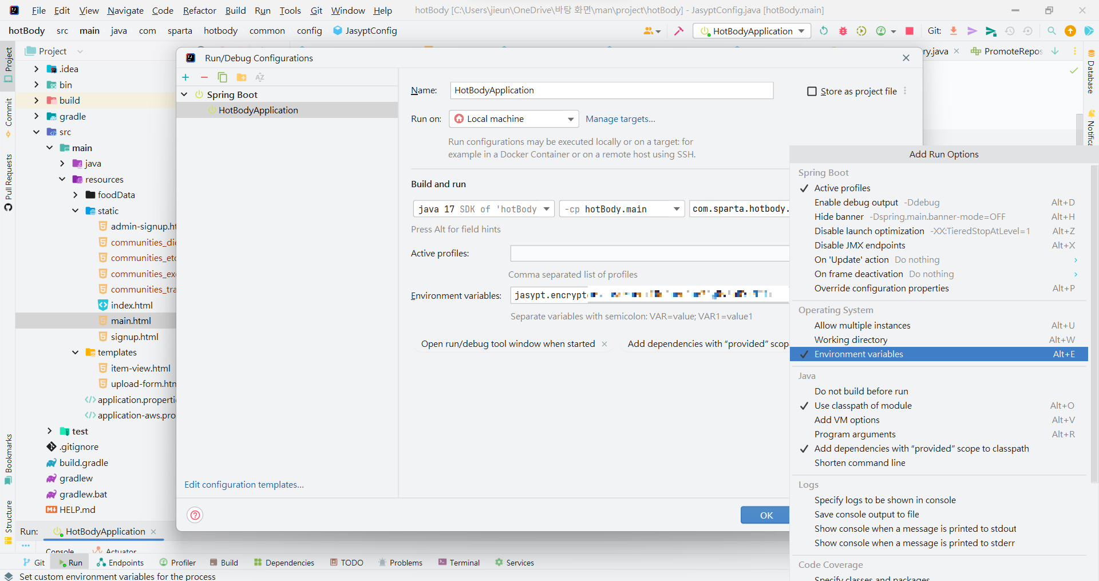Sort configurations alphabetically icon
This screenshot has height=581, width=1099.
tap(260, 77)
